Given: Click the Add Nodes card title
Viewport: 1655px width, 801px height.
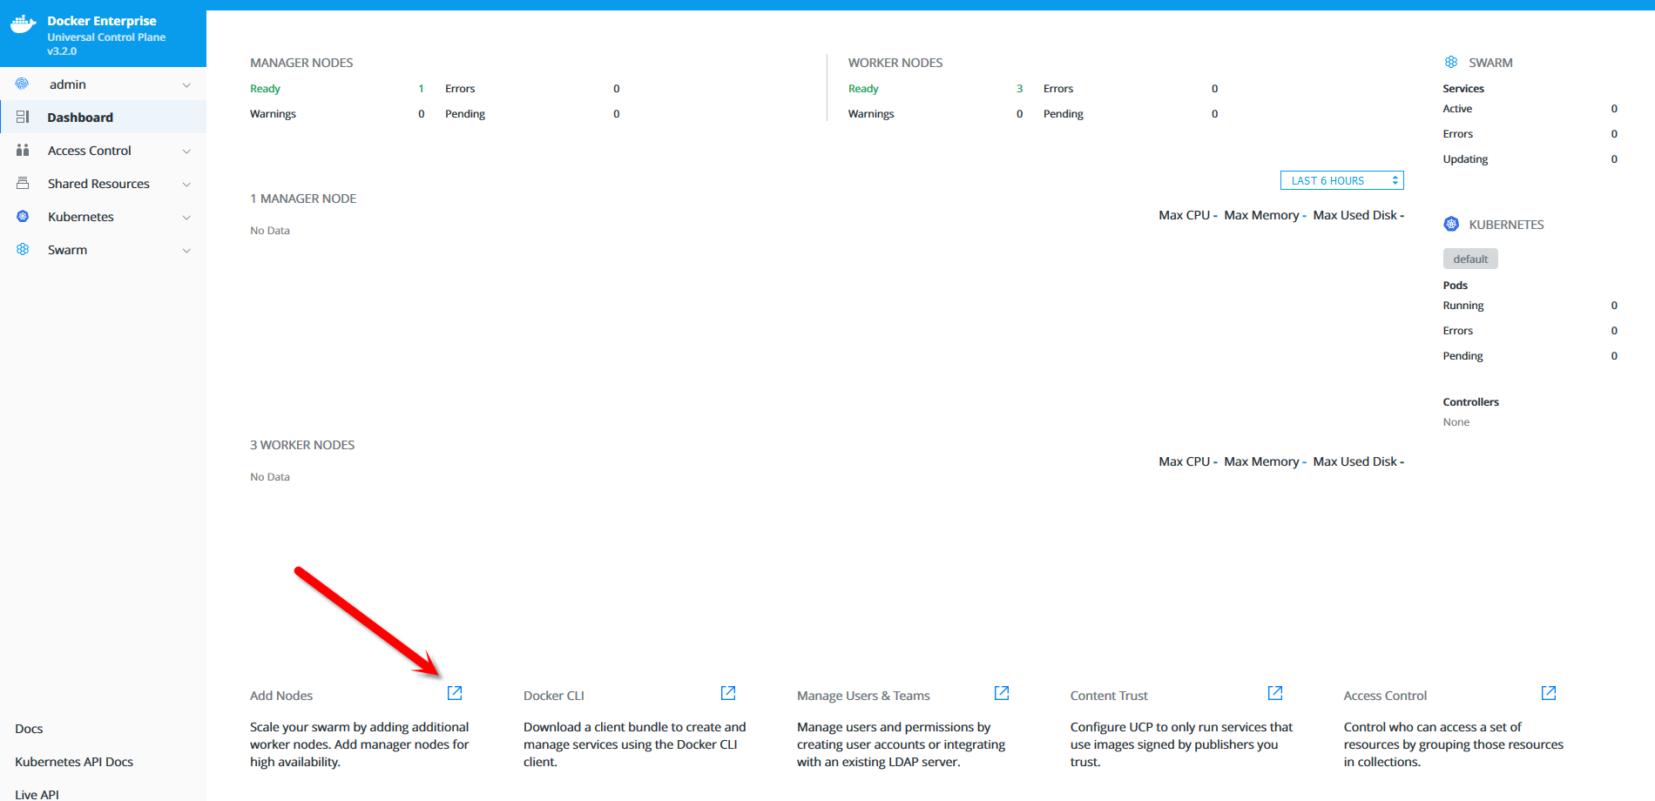Looking at the screenshot, I should pos(281,696).
